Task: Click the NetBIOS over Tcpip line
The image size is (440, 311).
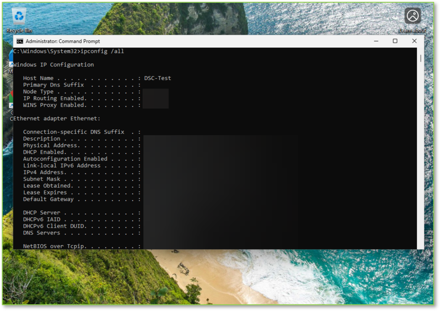Action: [x=82, y=246]
